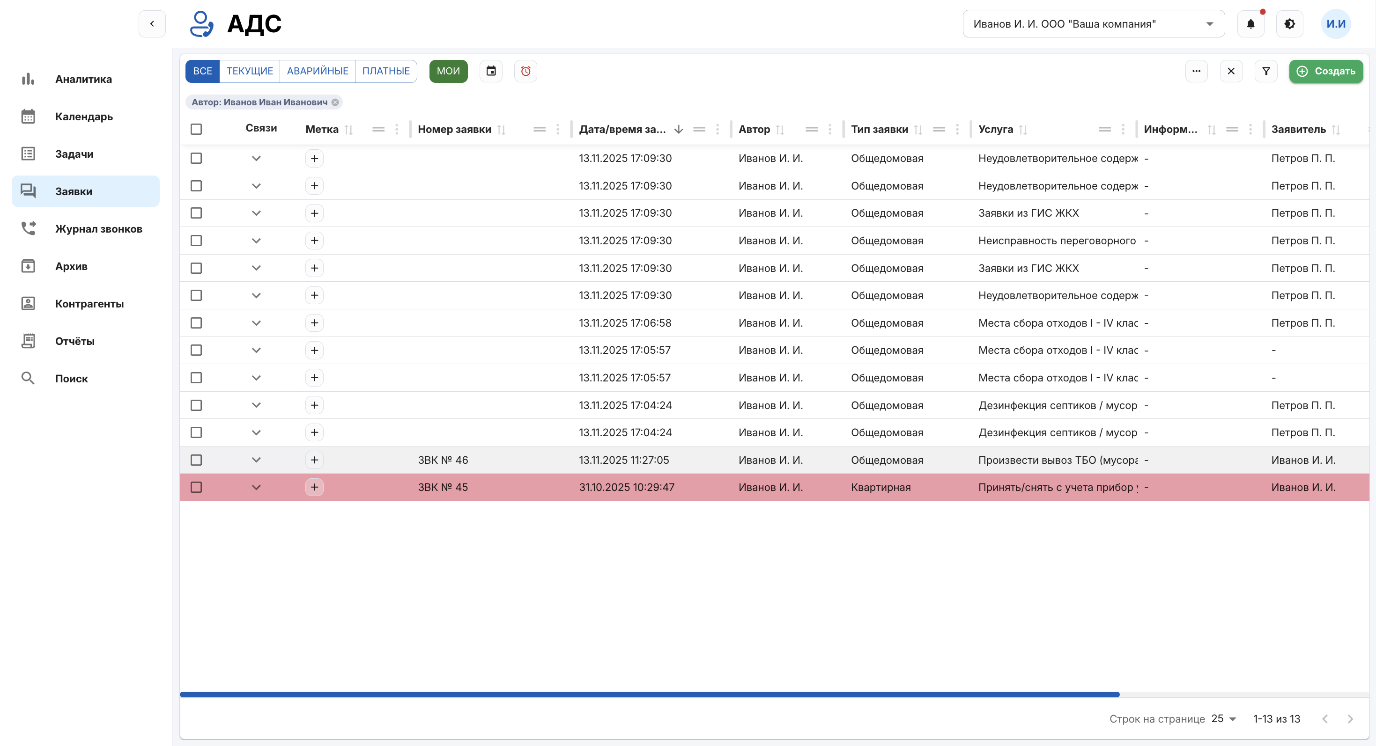Open the Автор column menu dots

pos(829,129)
